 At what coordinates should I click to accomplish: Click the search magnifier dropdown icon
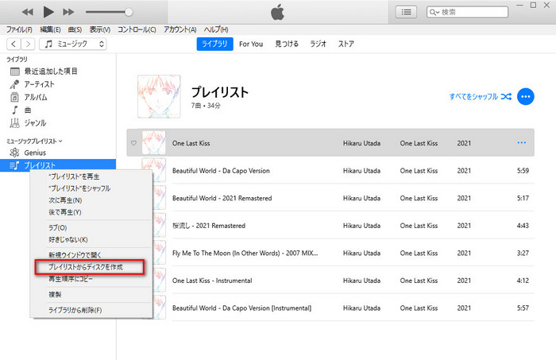[434, 12]
